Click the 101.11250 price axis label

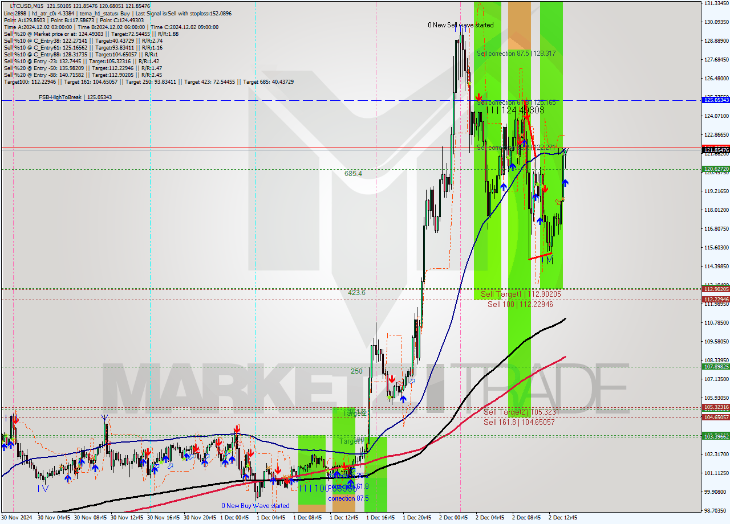coord(716,473)
